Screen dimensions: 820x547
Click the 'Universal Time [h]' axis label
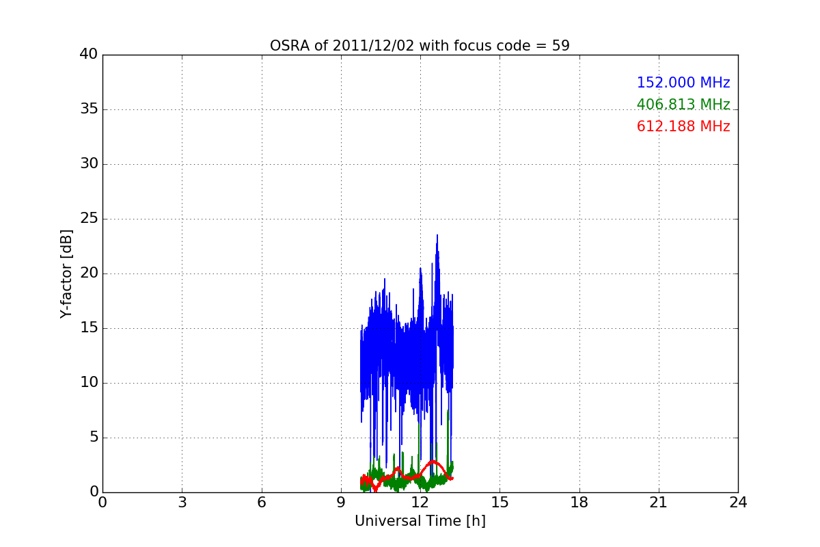coord(420,521)
